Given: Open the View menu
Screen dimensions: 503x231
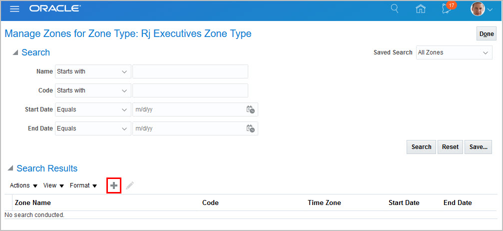Looking at the screenshot, I should pyautogui.click(x=53, y=185).
